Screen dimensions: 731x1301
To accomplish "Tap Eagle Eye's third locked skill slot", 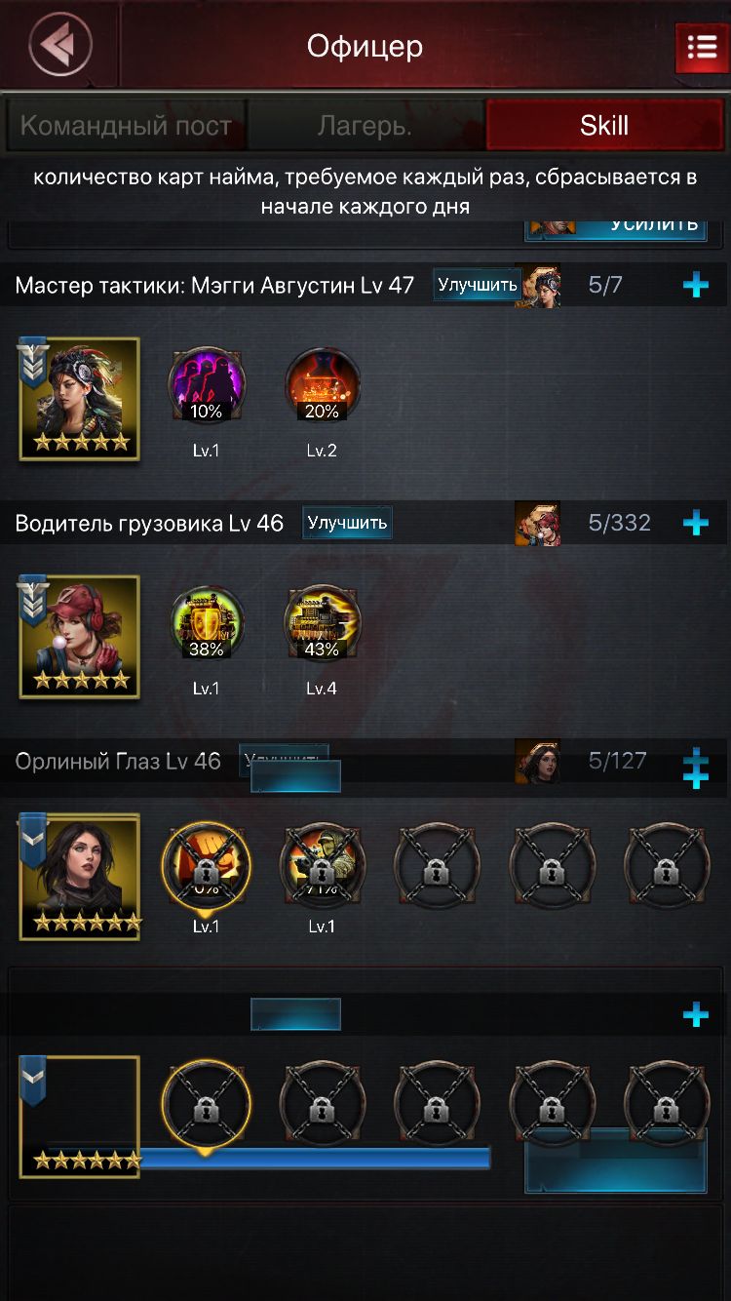I will [438, 866].
